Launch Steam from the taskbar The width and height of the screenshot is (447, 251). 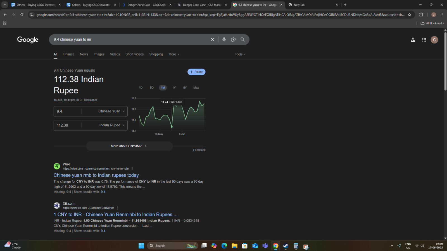pos(286,246)
